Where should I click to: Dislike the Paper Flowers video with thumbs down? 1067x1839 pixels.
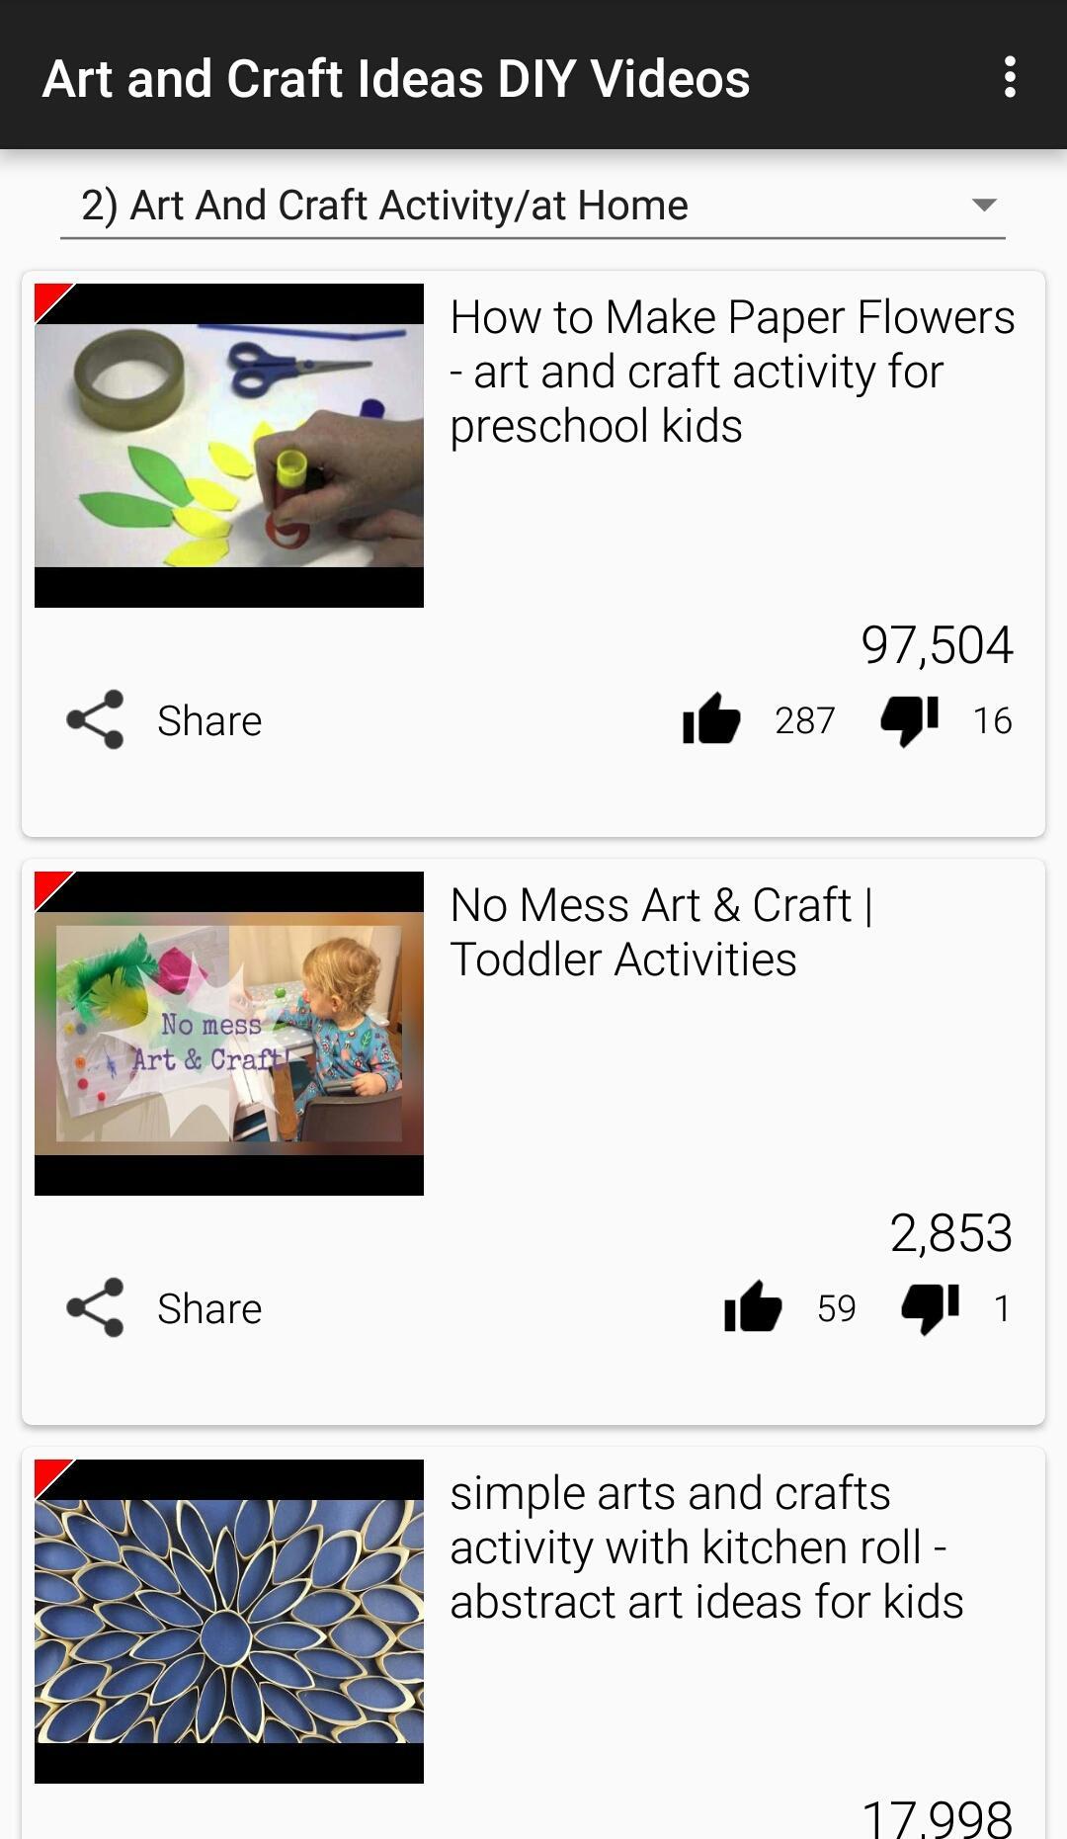[909, 719]
